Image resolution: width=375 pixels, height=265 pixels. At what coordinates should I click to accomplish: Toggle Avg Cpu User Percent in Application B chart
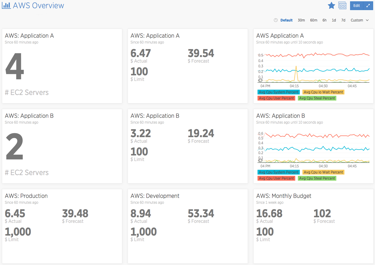(276, 178)
